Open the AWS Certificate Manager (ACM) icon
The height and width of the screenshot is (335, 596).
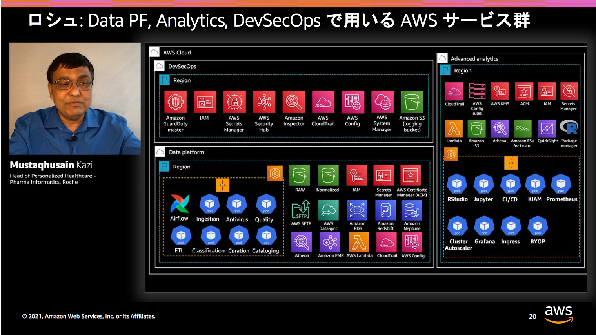[x=411, y=175]
